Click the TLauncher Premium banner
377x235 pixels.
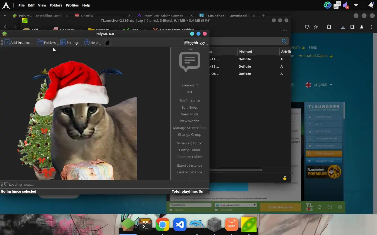coord(324,172)
